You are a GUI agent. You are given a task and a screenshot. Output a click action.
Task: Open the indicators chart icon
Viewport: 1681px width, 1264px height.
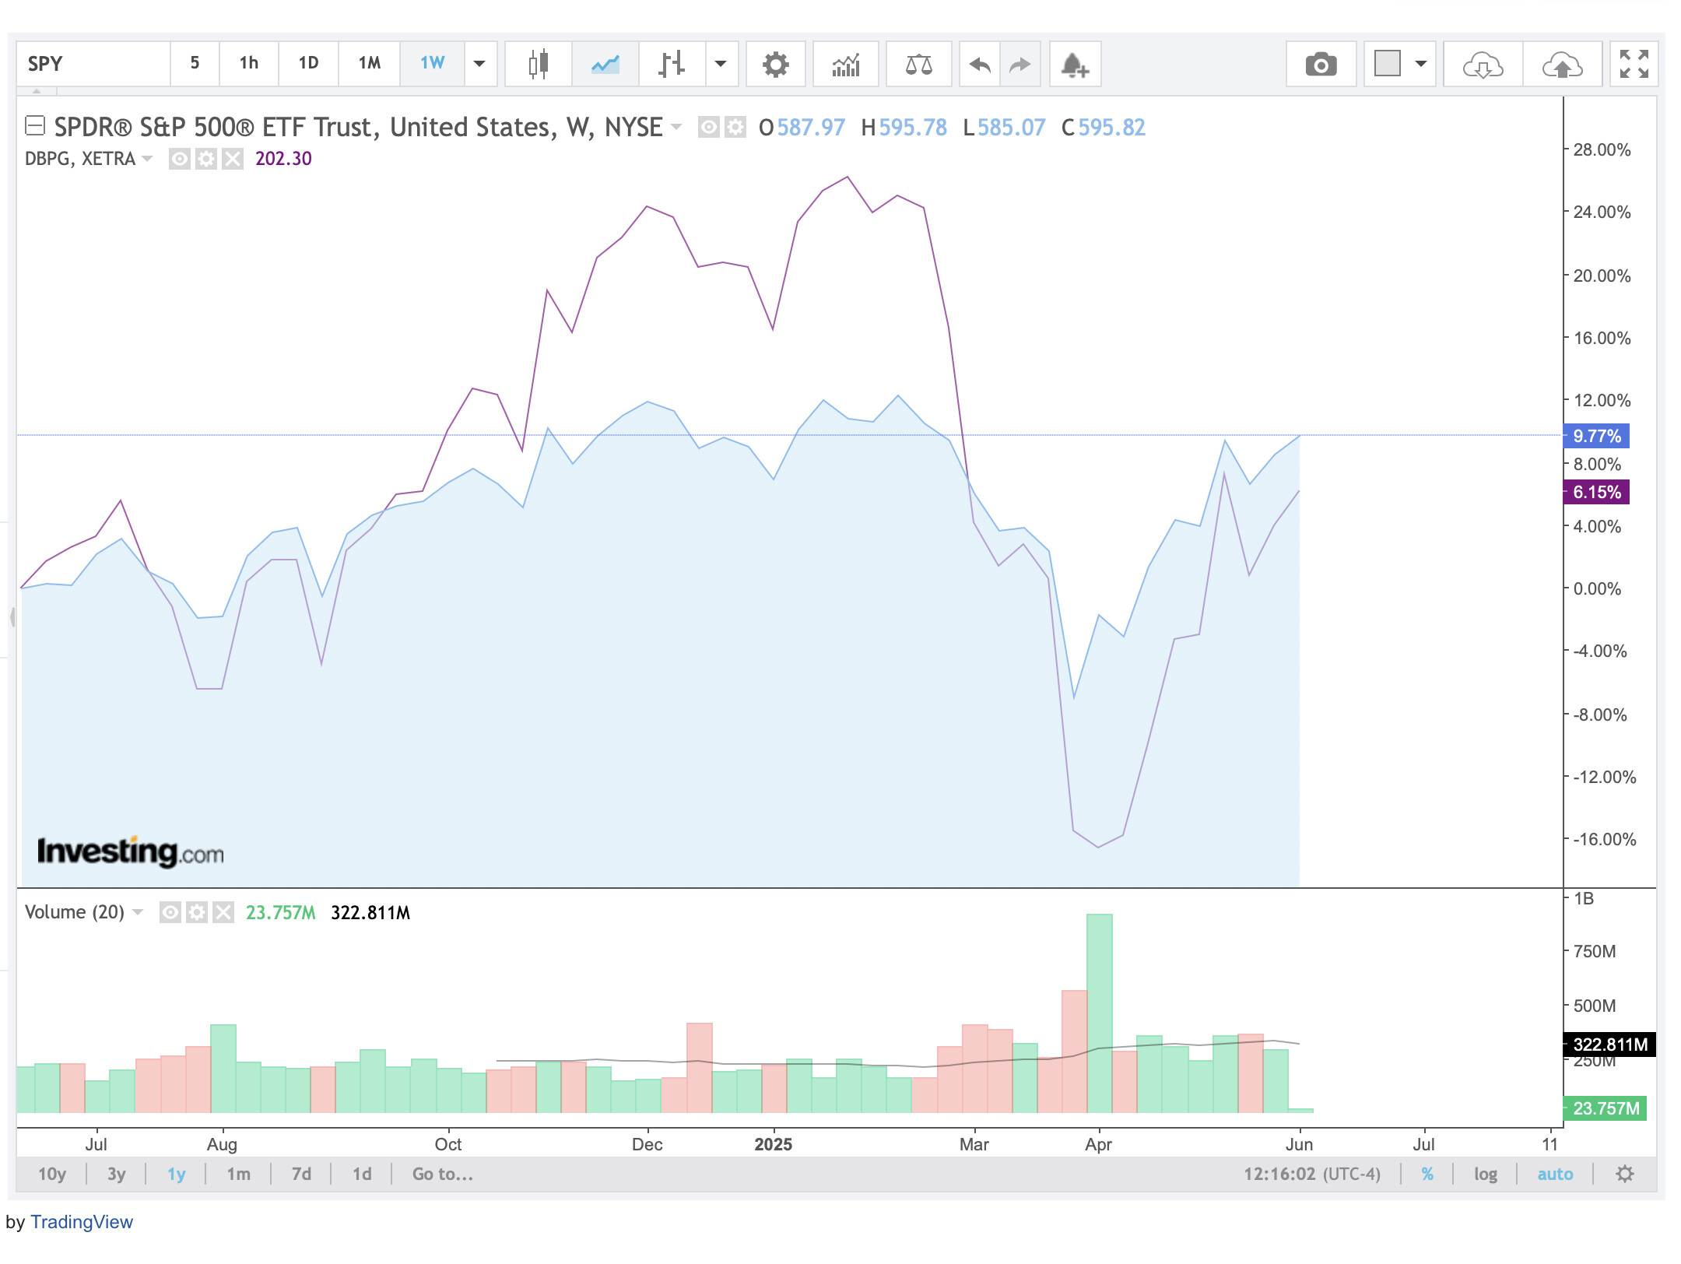point(846,64)
